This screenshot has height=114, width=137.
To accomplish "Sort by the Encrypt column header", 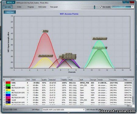I will (x=93, y=80).
